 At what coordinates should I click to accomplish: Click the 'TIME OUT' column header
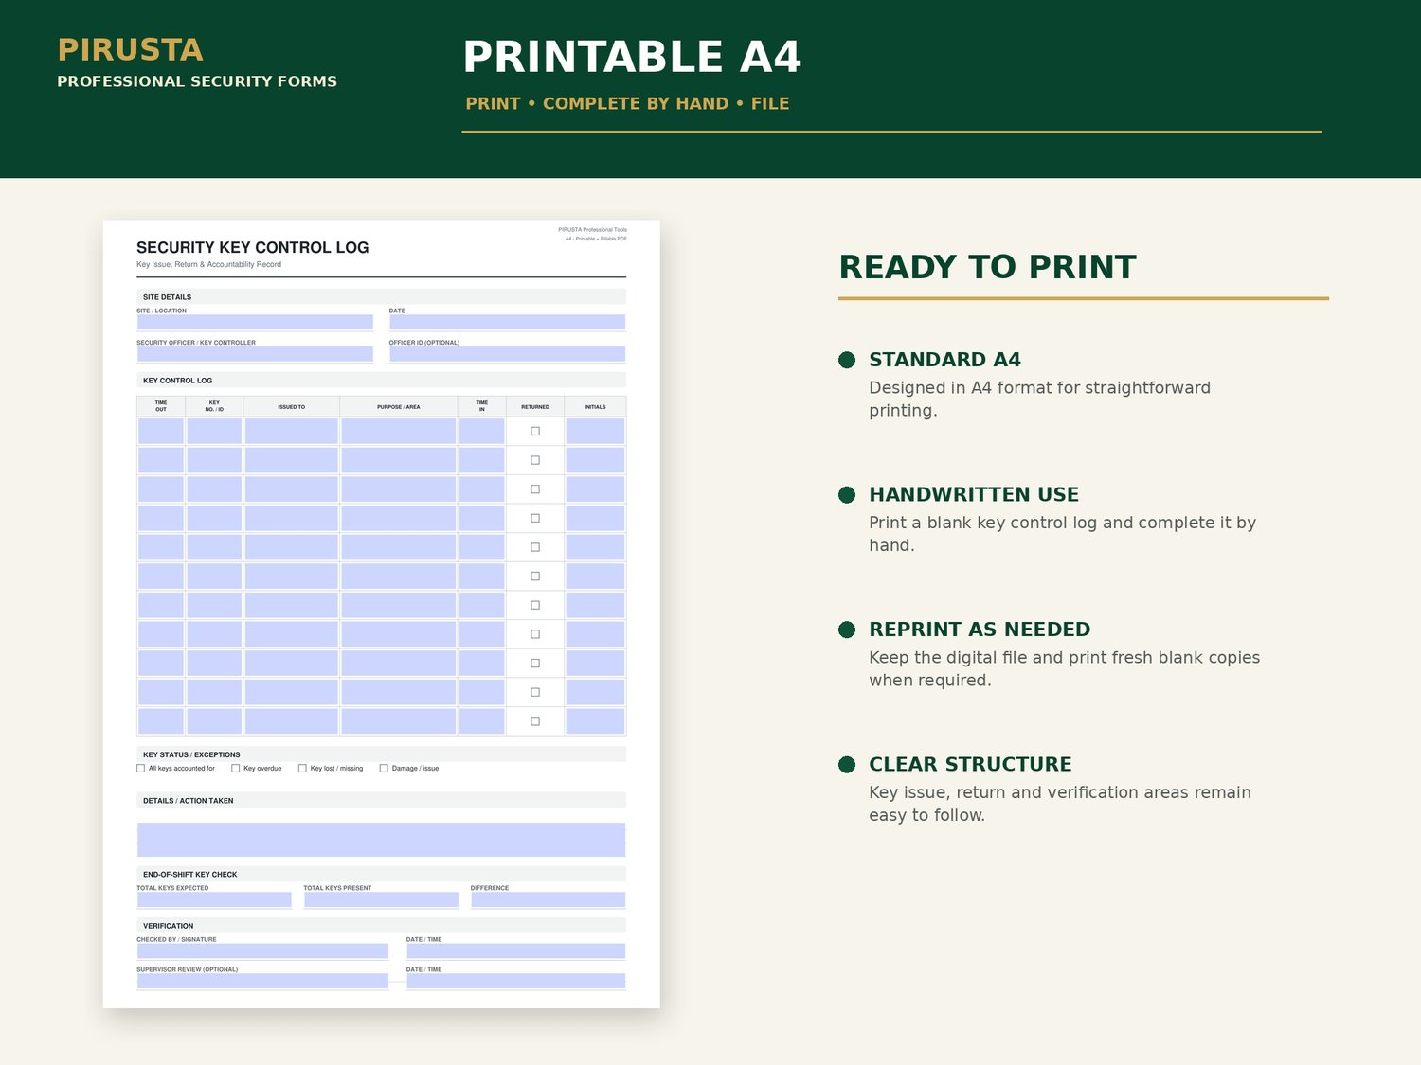161,406
